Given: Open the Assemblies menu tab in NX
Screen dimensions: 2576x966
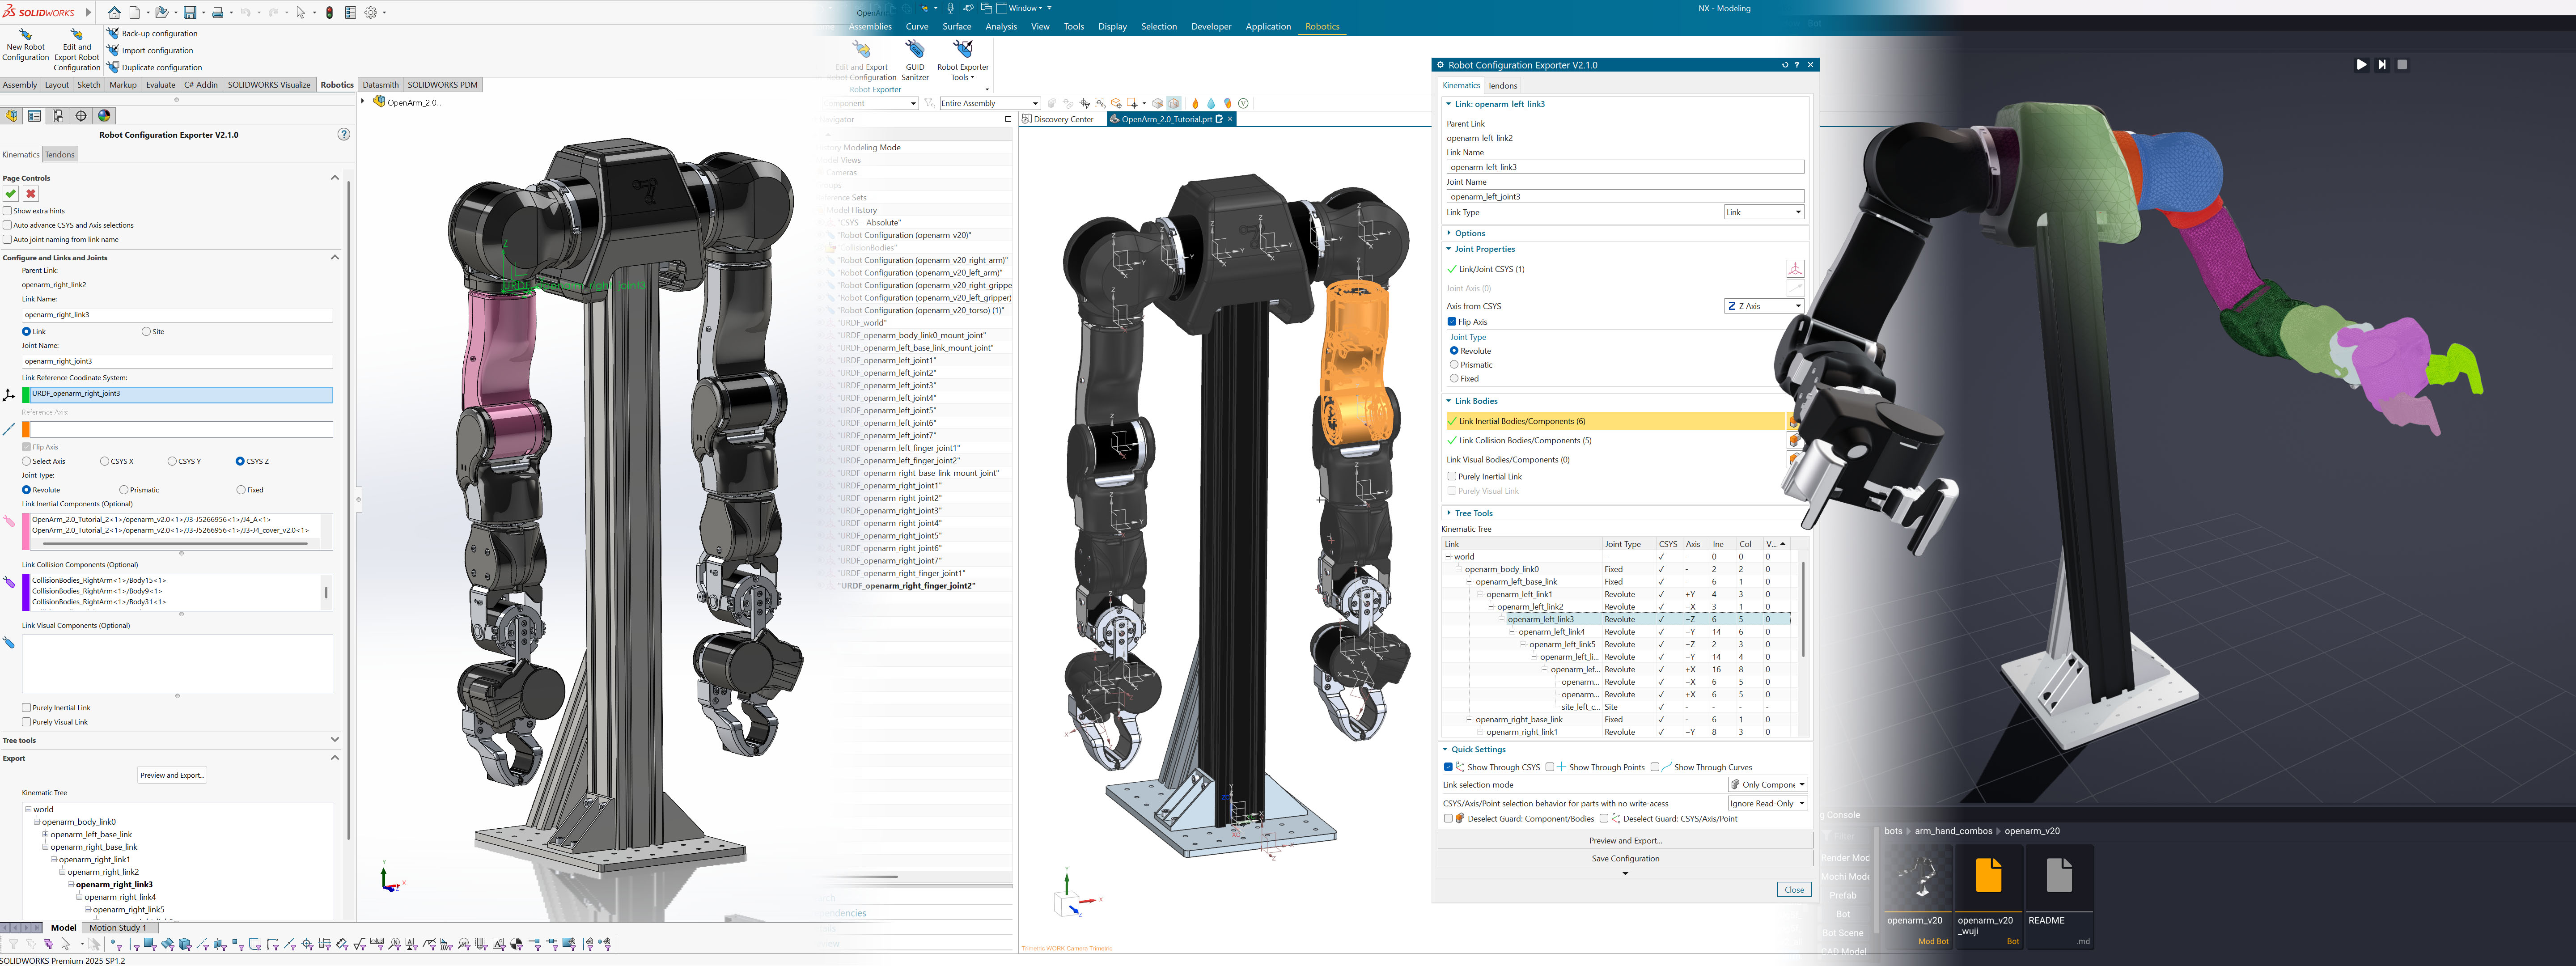Looking at the screenshot, I should pyautogui.click(x=870, y=27).
